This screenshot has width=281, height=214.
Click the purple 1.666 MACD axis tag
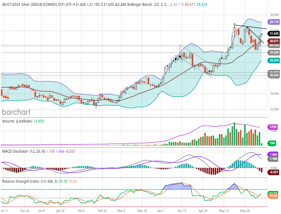[274, 154]
